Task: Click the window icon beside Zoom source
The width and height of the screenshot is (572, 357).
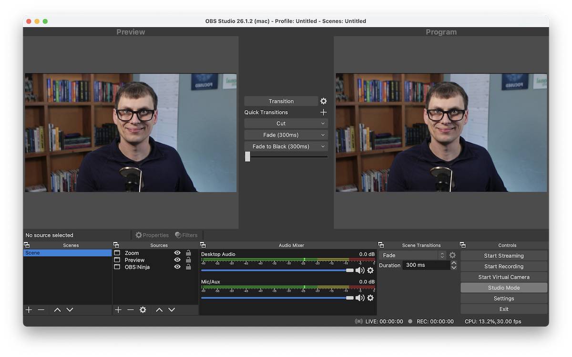Action: tap(117, 253)
